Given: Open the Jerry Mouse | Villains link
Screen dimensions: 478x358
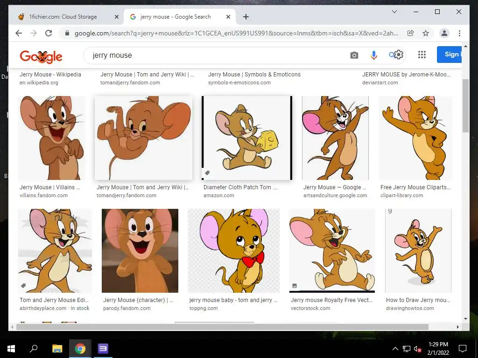Looking at the screenshot, I should pos(49,187).
